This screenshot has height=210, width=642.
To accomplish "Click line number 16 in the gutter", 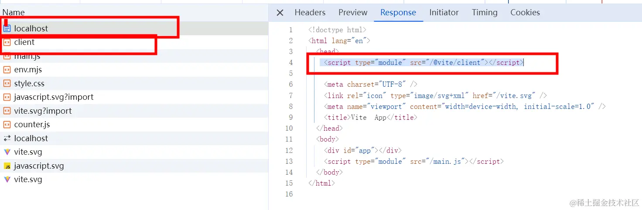I will coord(289,194).
